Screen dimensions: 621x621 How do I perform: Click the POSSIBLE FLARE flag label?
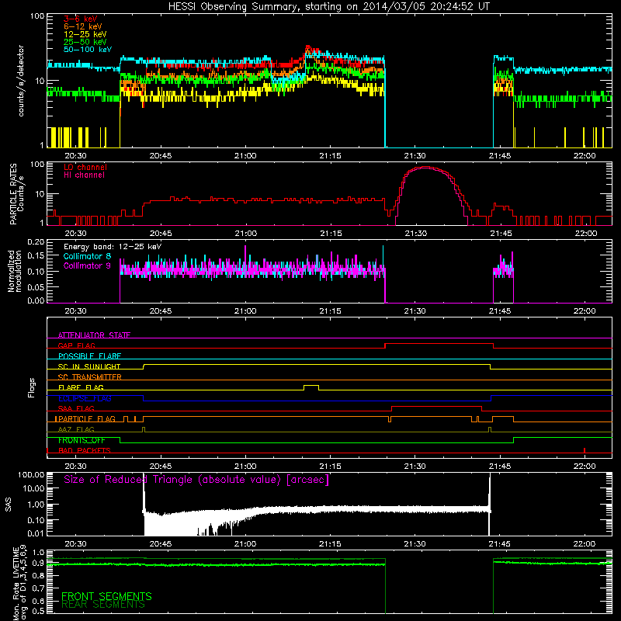click(x=89, y=356)
